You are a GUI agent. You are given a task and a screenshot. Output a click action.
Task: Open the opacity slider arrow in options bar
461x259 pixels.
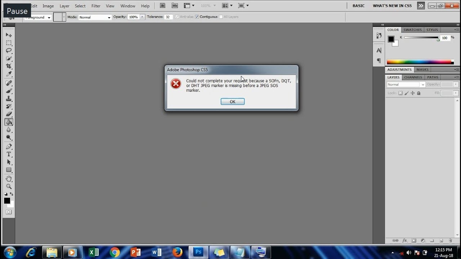click(x=142, y=17)
